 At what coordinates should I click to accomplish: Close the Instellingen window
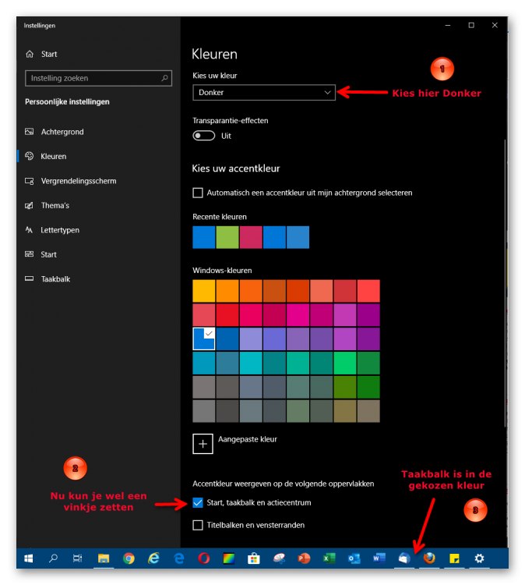coord(495,25)
